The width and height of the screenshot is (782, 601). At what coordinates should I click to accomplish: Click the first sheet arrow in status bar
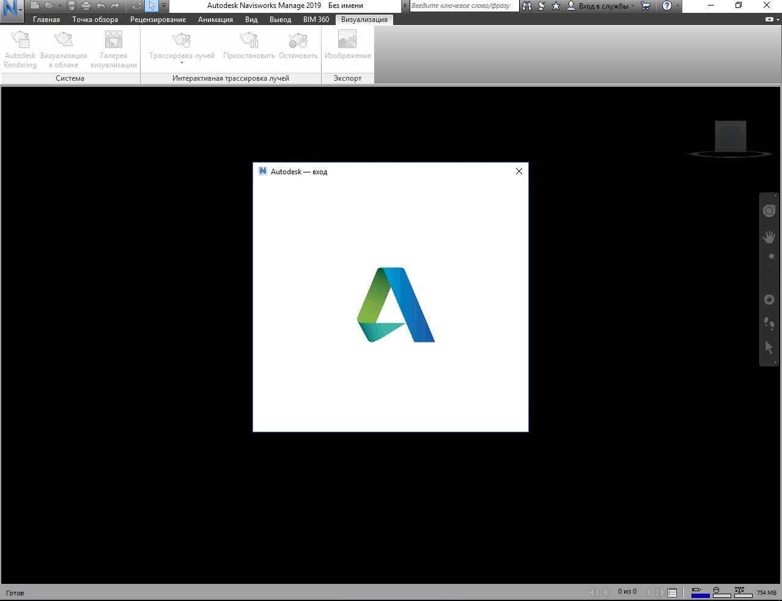pos(593,592)
